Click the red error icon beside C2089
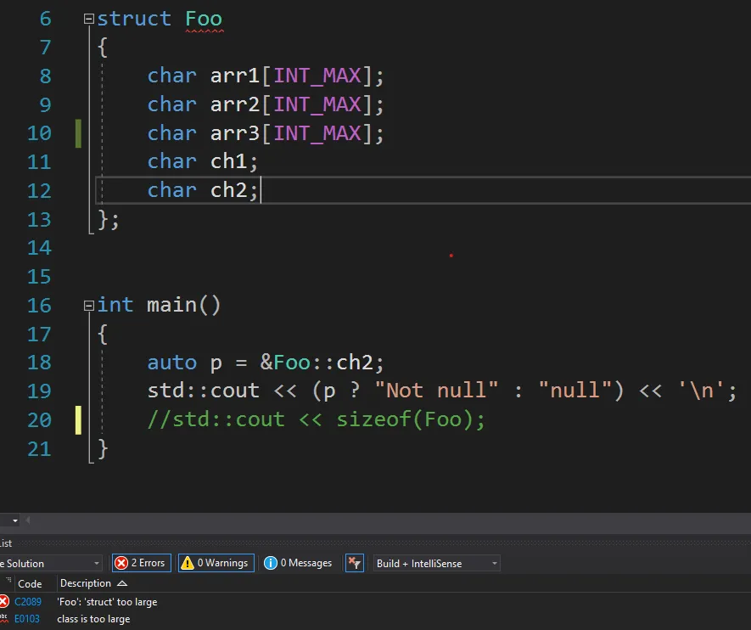751x630 pixels. point(4,601)
